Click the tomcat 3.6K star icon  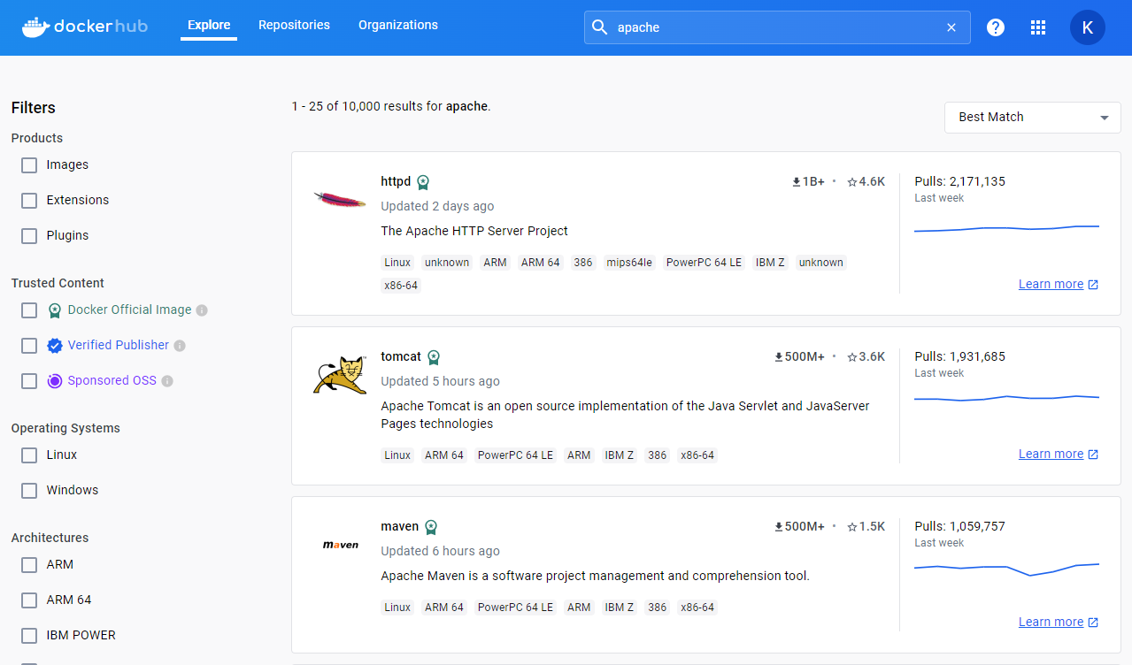click(852, 357)
